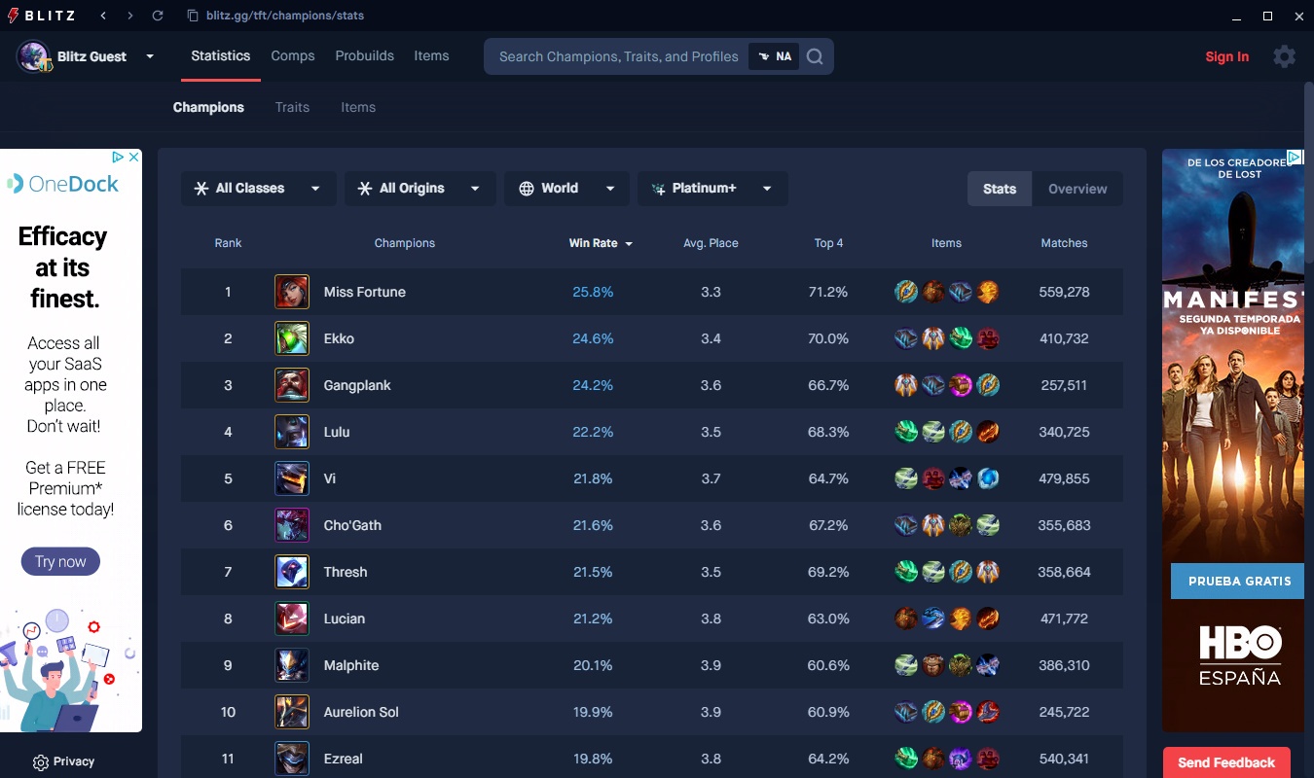Switch view to Overview toggle

click(1077, 189)
